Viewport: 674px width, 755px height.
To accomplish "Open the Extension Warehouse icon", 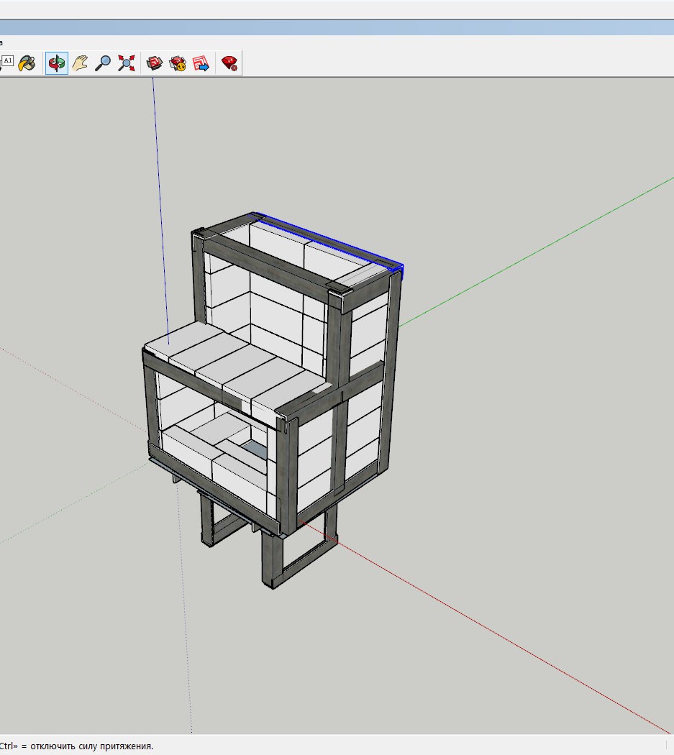I will coord(178,63).
